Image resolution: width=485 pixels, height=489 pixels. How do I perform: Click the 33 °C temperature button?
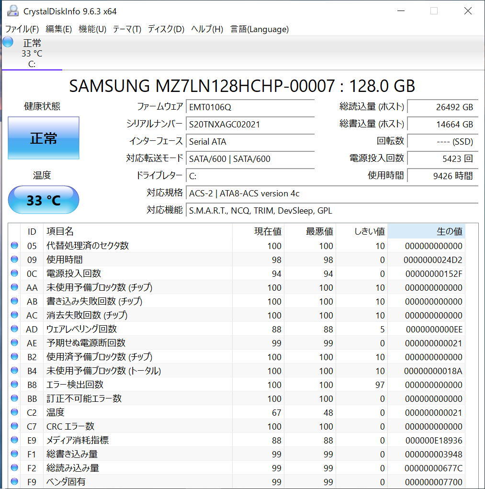[44, 200]
